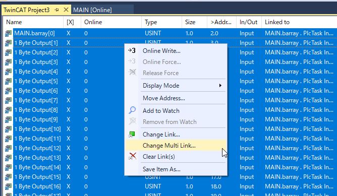Click the red X Clear Links icon
Image resolution: width=337 pixels, height=196 pixels.
(x=132, y=156)
